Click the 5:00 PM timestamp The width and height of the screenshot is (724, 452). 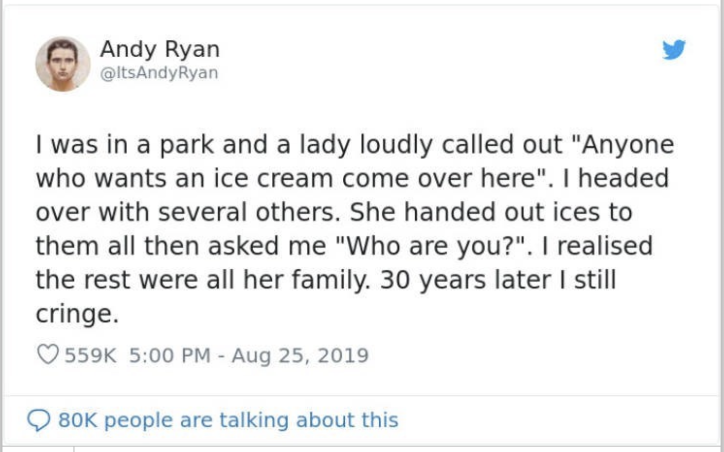[x=170, y=355]
